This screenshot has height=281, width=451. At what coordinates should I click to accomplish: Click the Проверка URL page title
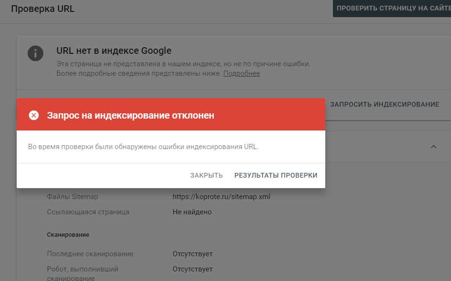42,9
